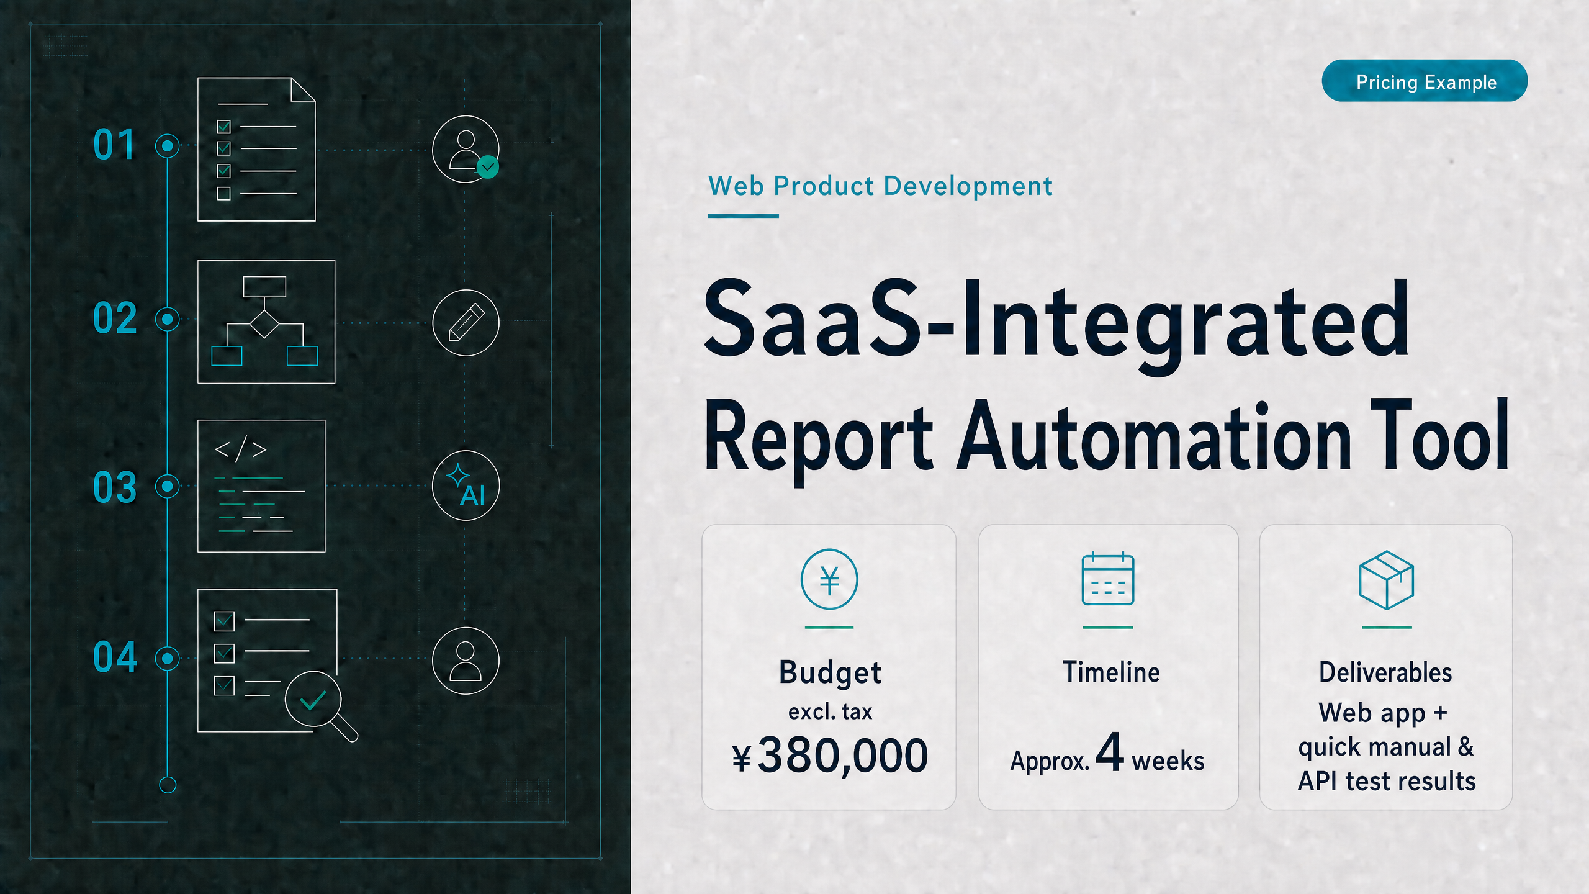Viewport: 1589px width, 894px height.
Task: Click the calendar icon in Timeline card
Action: (1108, 578)
